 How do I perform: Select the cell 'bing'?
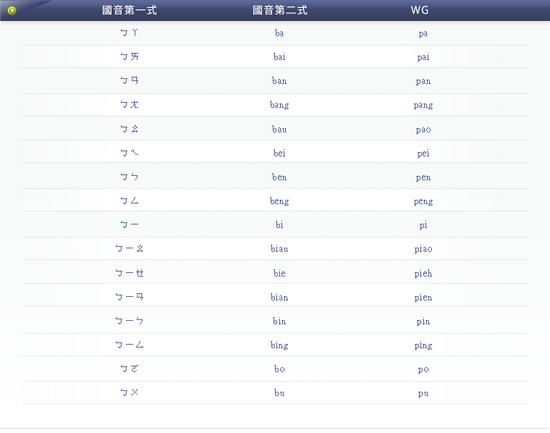click(279, 345)
